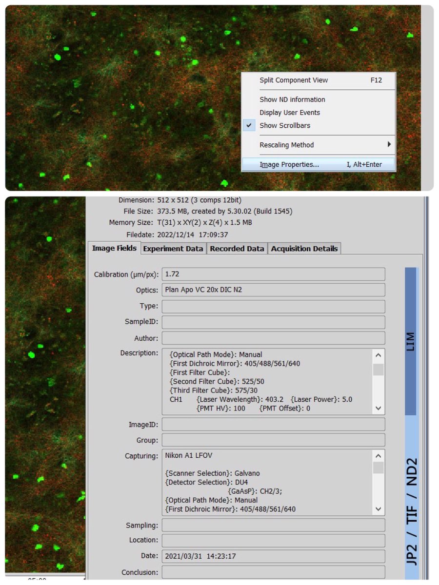Viewport: 439px width, 585px height.
Task: Switch to the Image Fields tab
Action: coord(115,248)
